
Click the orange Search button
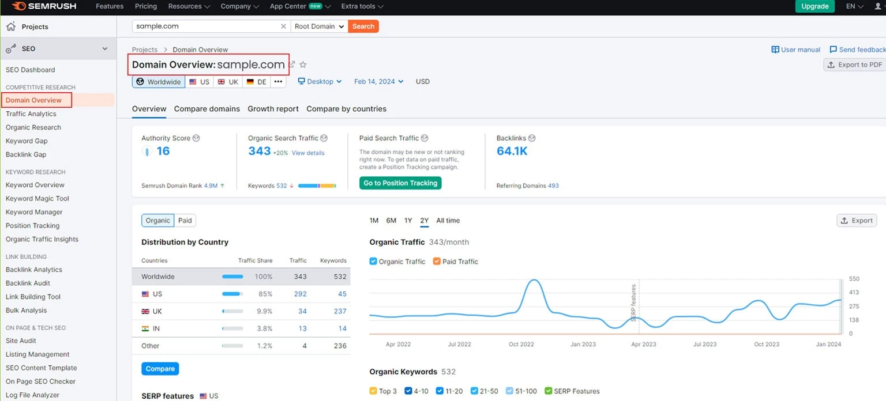[x=363, y=27]
